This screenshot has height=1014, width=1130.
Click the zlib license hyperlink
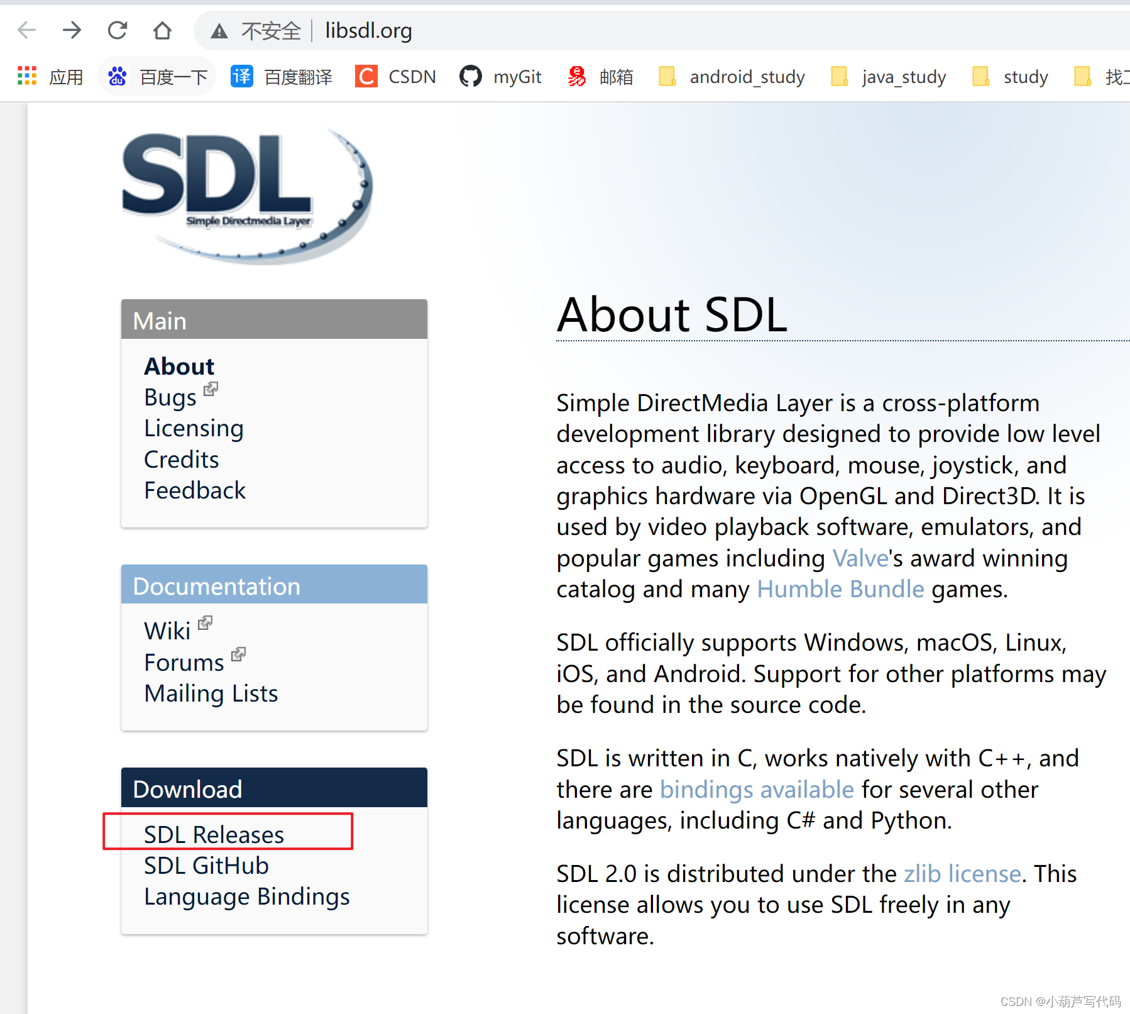[x=961, y=873]
